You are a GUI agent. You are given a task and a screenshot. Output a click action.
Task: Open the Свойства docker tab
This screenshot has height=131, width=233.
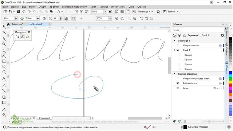(226, 50)
